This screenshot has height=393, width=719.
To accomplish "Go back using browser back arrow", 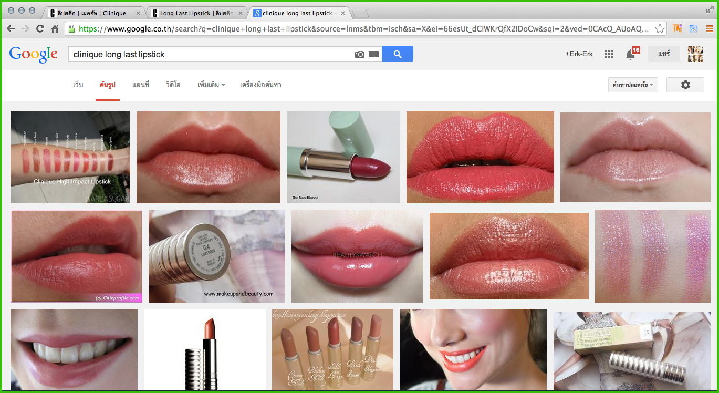I will click(11, 29).
